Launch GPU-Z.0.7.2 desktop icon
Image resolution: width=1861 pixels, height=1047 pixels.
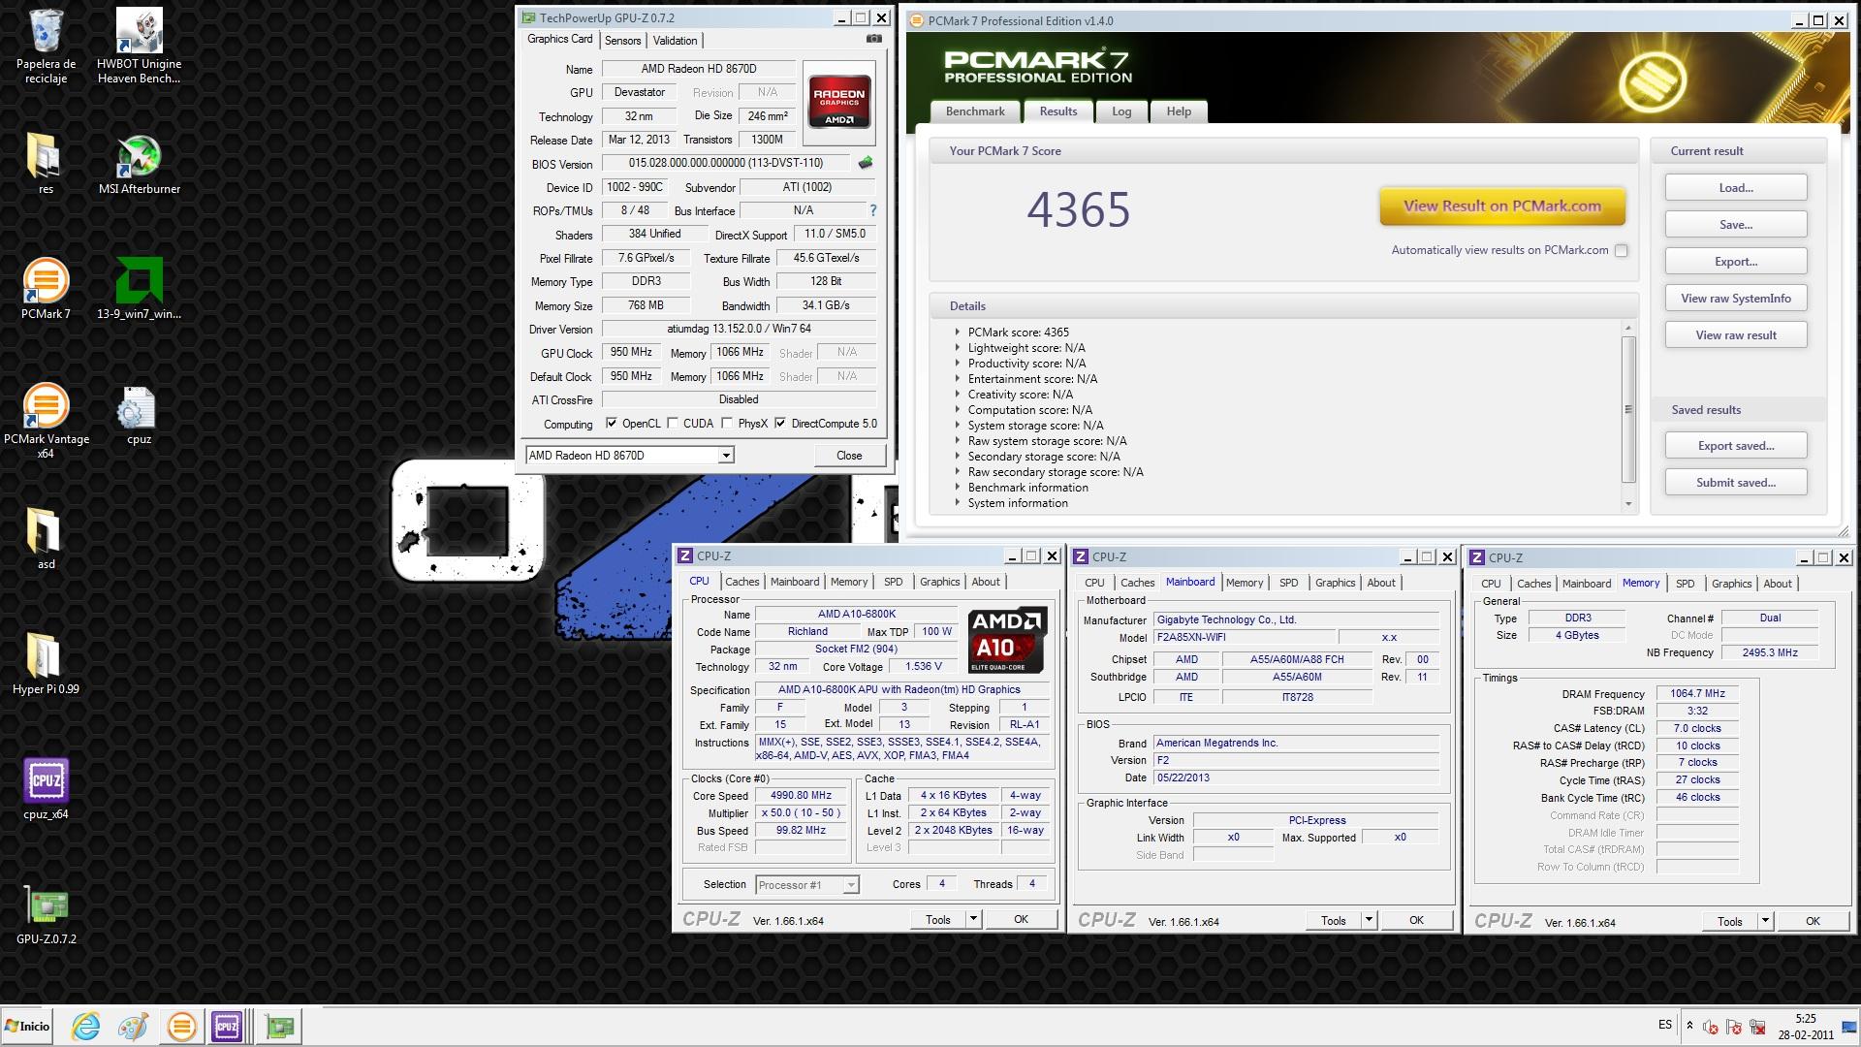click(x=46, y=913)
